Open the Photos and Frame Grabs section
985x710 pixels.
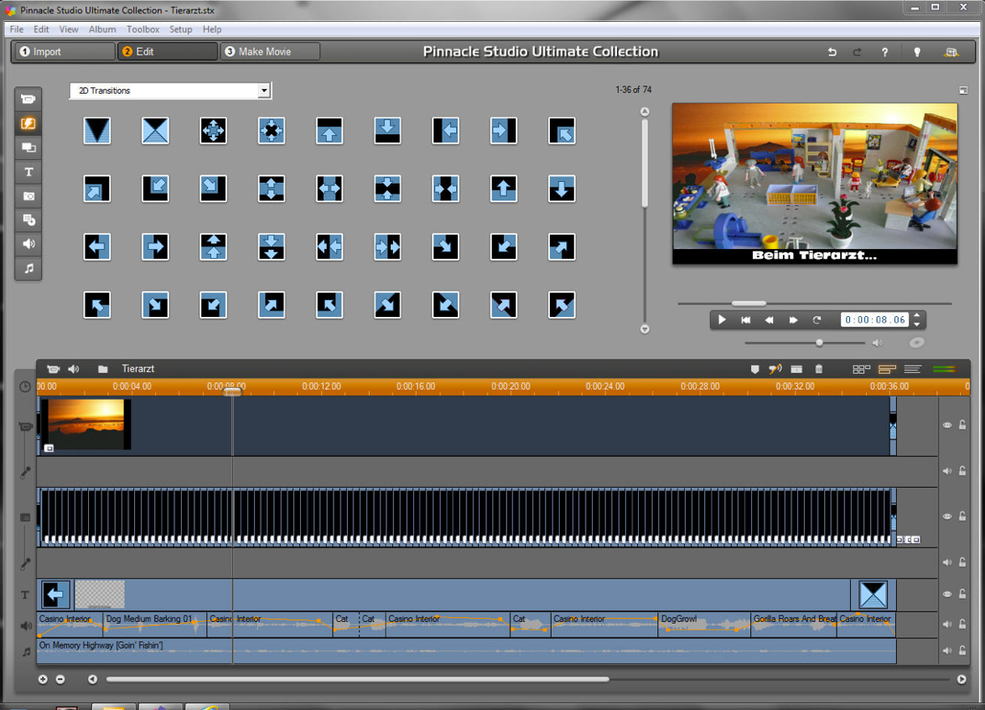(x=29, y=196)
